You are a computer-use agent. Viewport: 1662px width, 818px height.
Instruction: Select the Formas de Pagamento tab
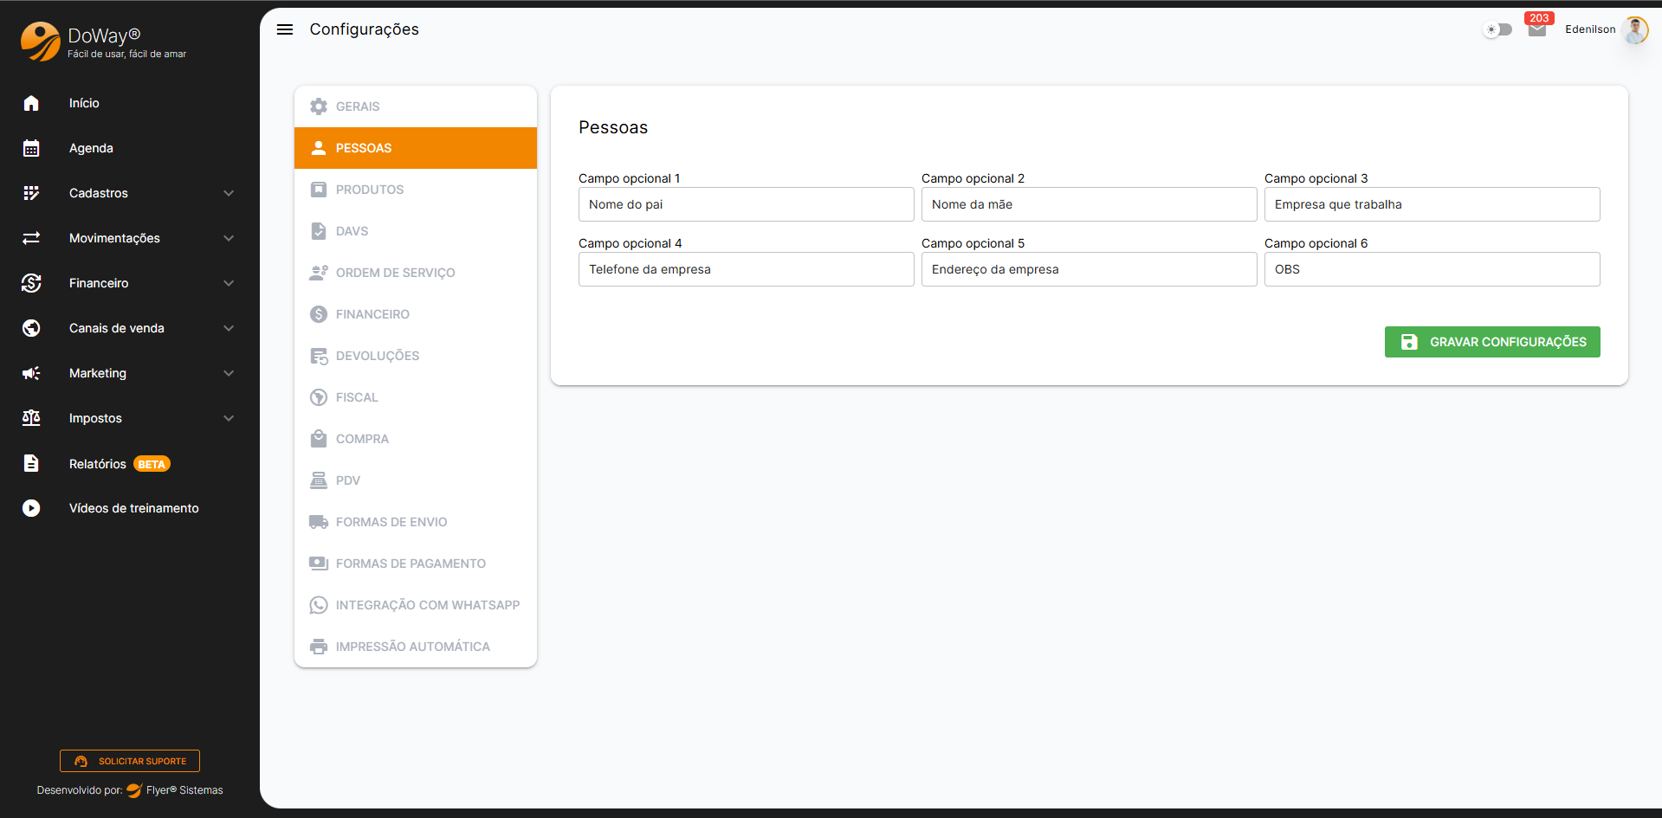(x=411, y=564)
